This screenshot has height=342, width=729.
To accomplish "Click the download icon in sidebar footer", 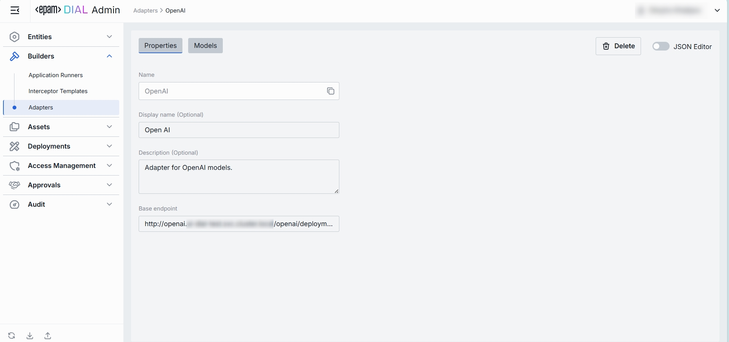I will 30,336.
